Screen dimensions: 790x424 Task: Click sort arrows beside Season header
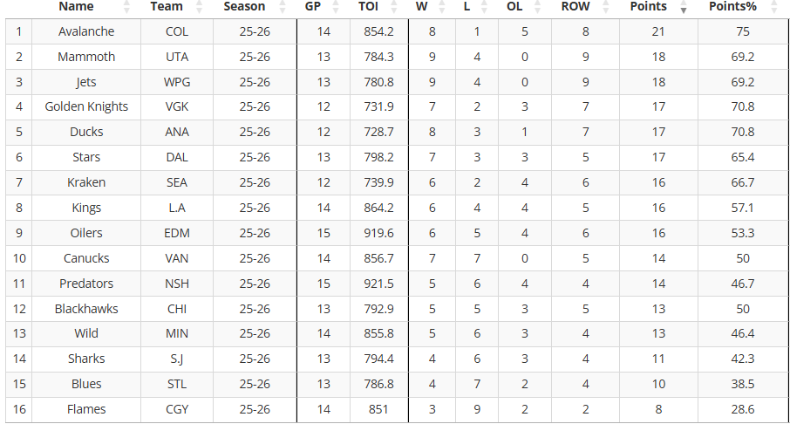[x=283, y=7]
